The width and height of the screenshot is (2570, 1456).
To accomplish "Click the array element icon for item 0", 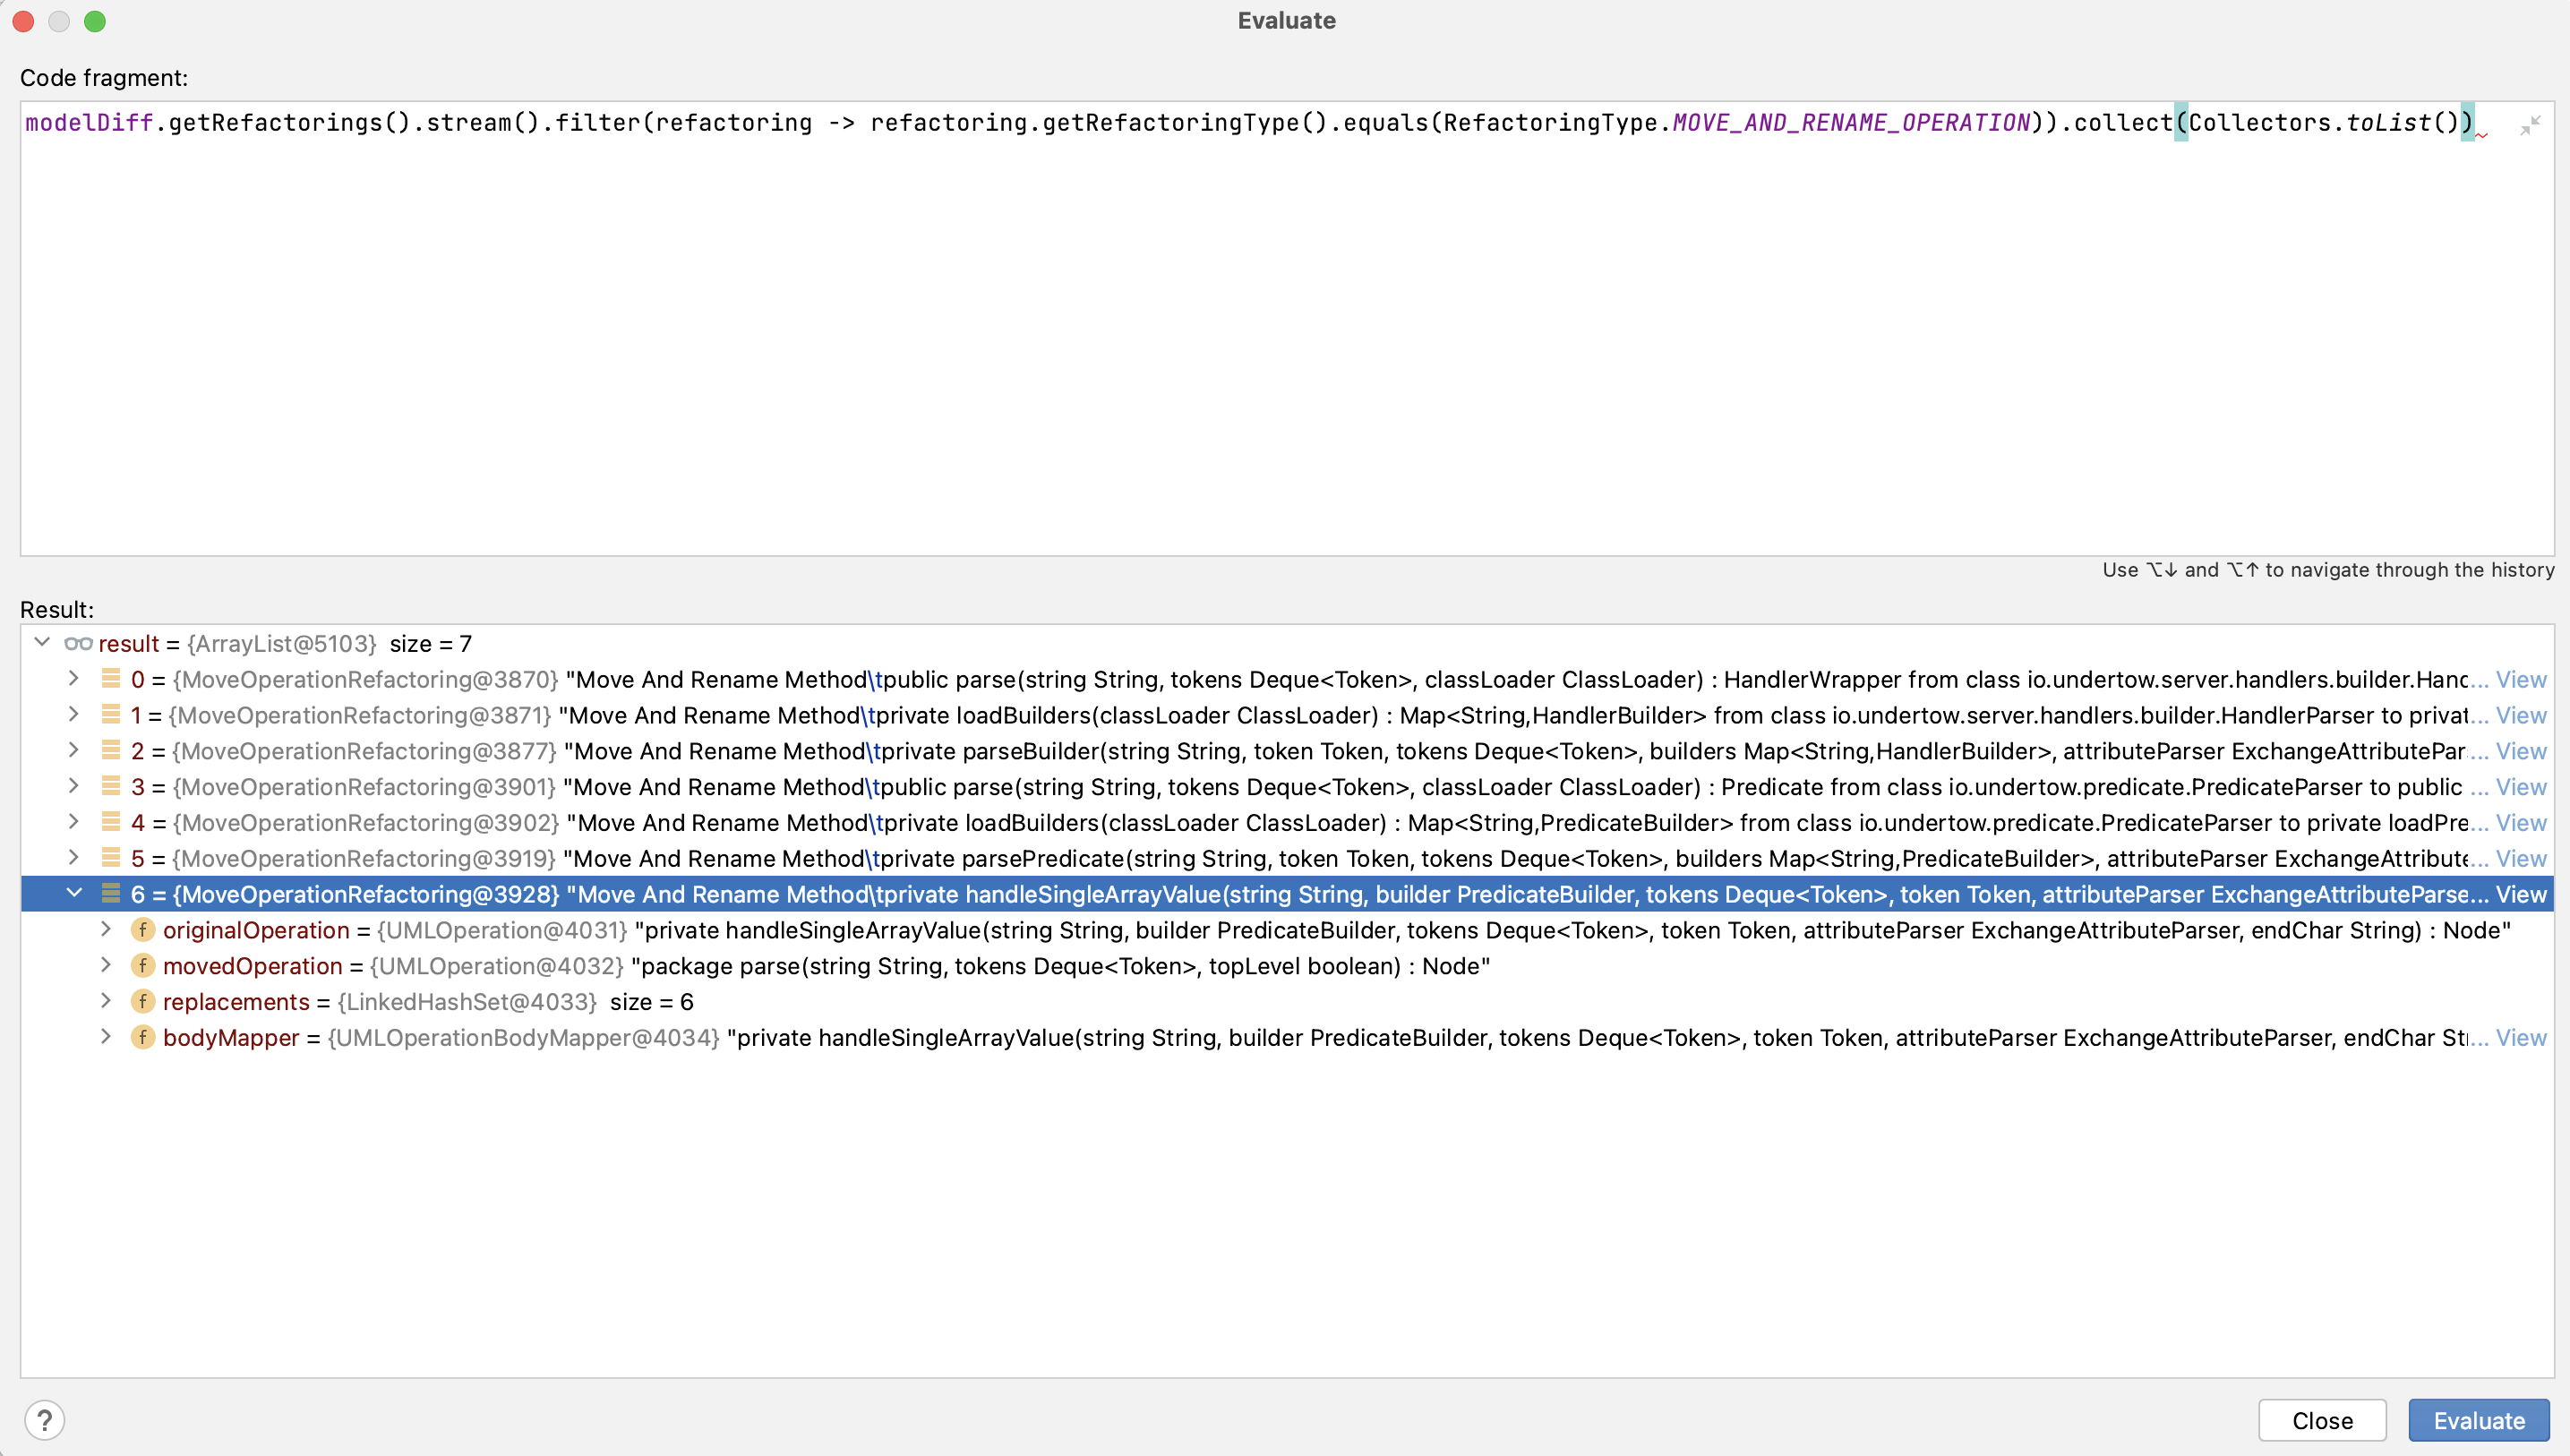I will pyautogui.click(x=111, y=679).
